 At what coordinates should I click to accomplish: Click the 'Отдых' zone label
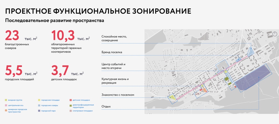point(106,106)
